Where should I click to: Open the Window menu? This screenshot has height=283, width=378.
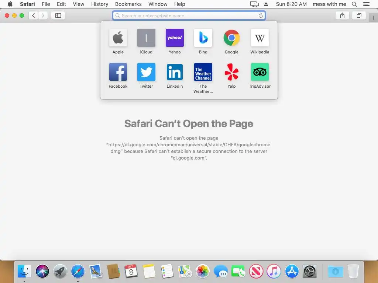tap(158, 4)
